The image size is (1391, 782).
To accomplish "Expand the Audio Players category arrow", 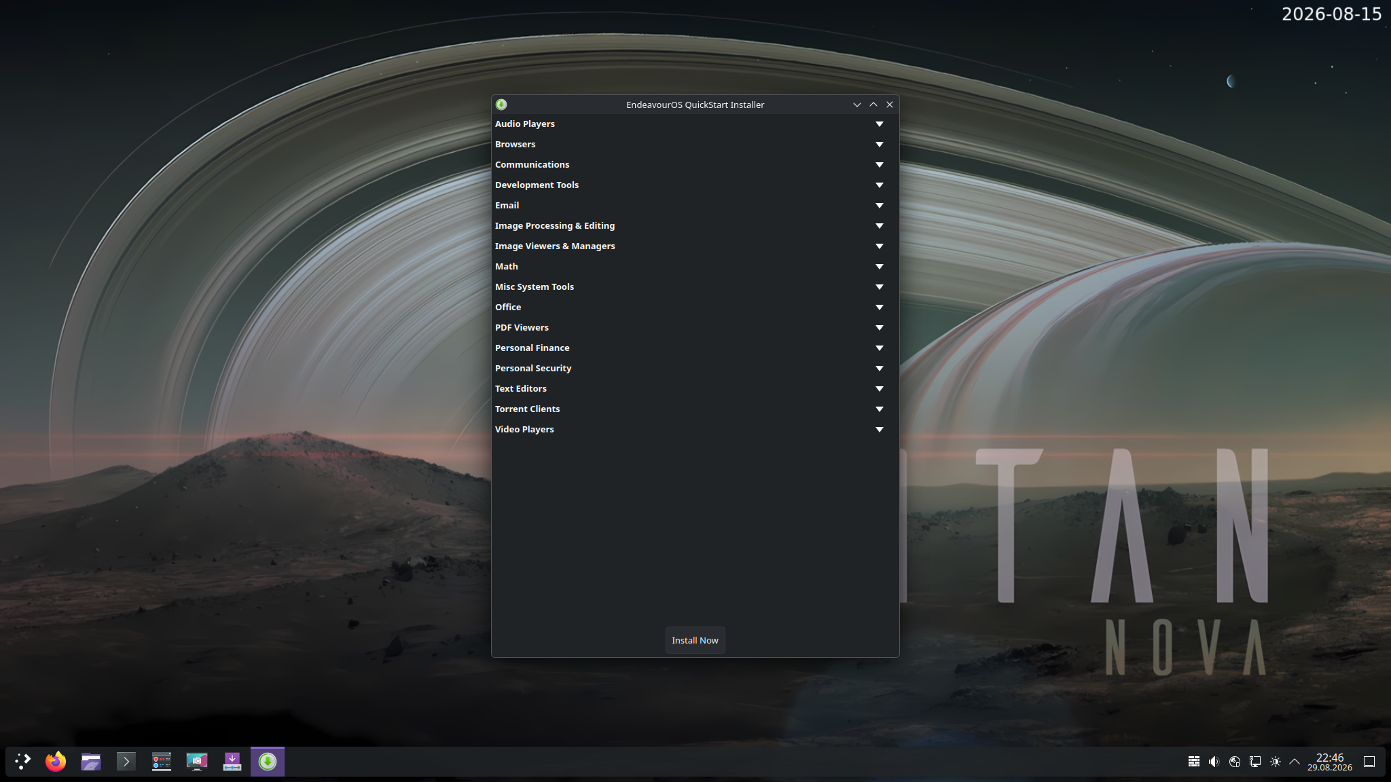I will coord(880,124).
